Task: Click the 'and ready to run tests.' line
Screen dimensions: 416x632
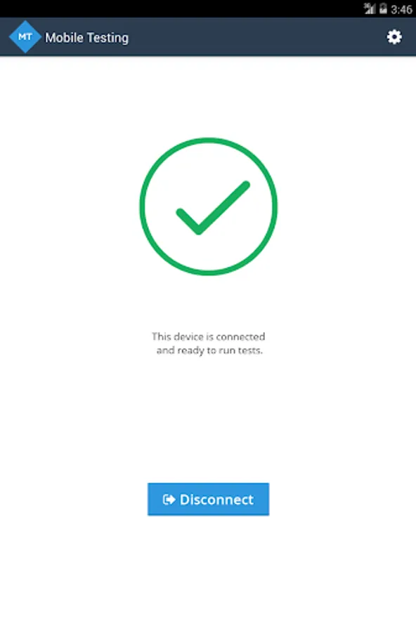Action: (209, 350)
